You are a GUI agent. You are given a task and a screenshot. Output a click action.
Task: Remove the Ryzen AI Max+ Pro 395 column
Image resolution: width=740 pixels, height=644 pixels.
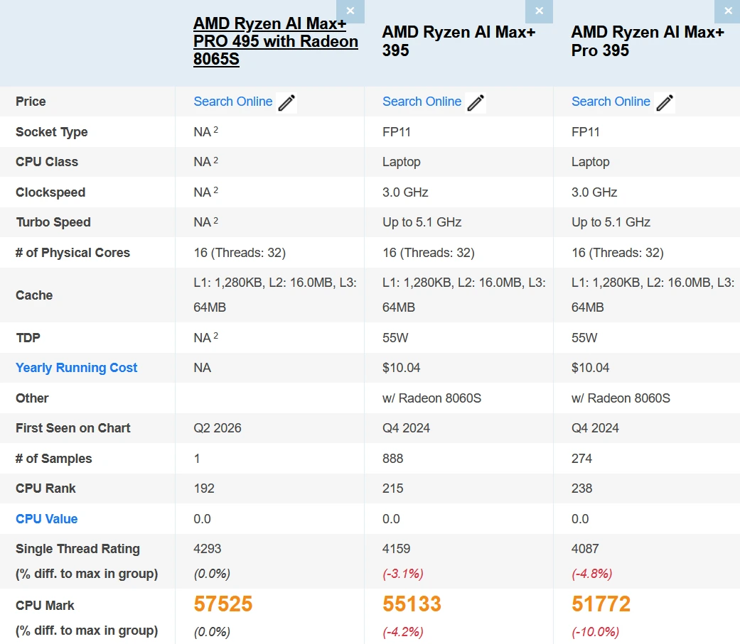point(728,11)
